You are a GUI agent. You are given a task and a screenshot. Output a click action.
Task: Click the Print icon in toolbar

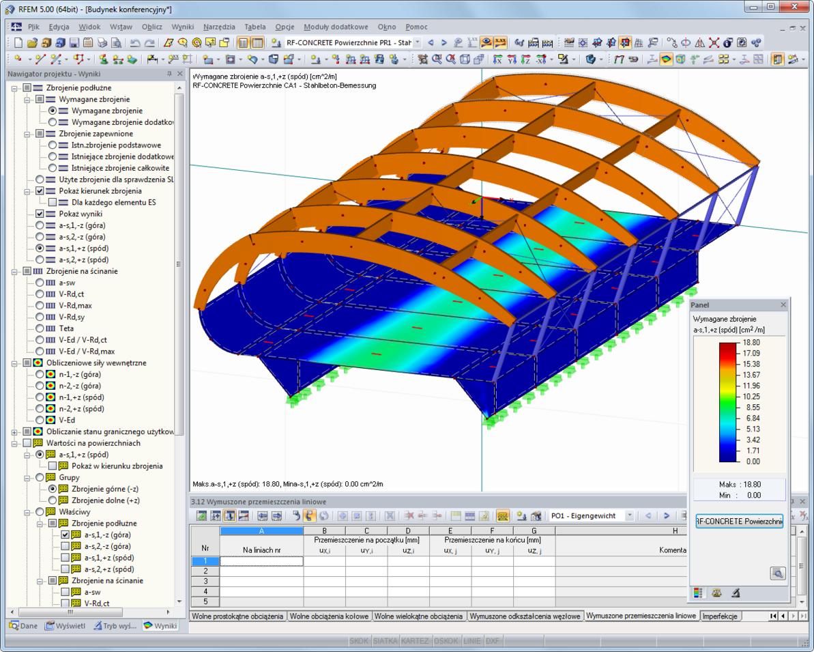tap(102, 42)
